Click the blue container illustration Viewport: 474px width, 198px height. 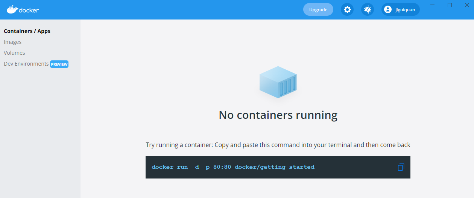278,82
